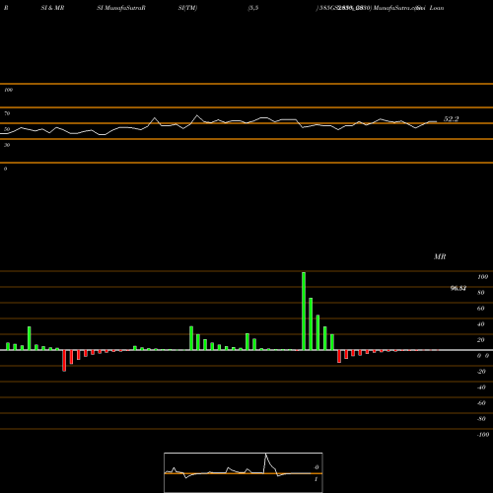Click the RSI axis label 30
Viewport: 493px width, 493px height.
[7, 145]
